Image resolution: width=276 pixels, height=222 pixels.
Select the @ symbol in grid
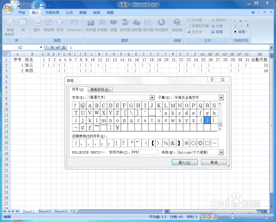click(83, 106)
